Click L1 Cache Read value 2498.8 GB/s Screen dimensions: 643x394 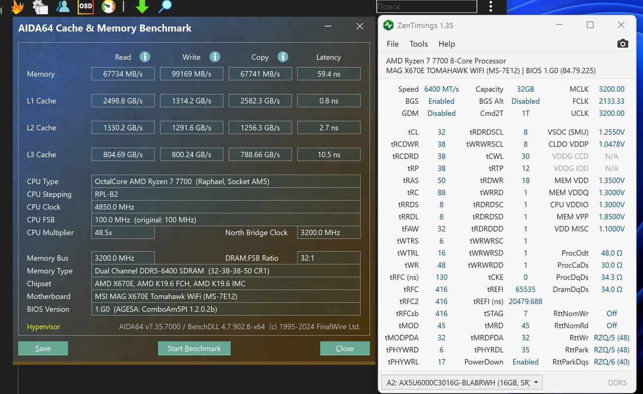coord(123,101)
